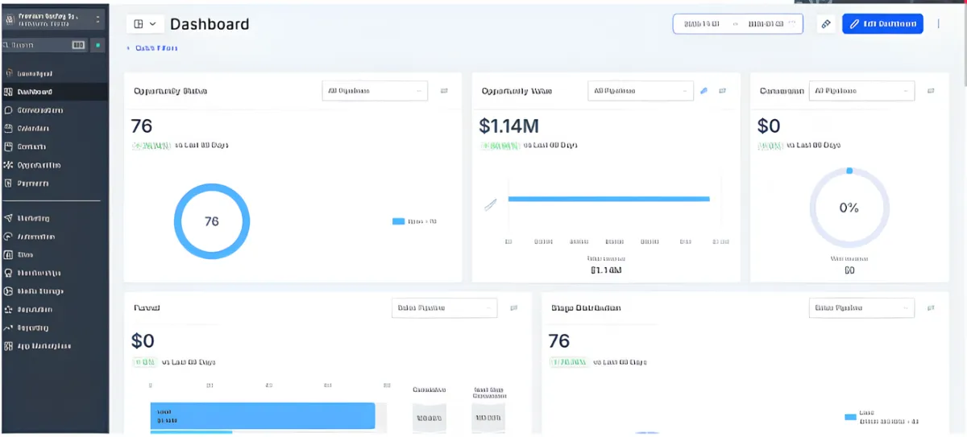Click the view toggle icon in Conversion card
Image resolution: width=967 pixels, height=437 pixels.
tap(931, 91)
